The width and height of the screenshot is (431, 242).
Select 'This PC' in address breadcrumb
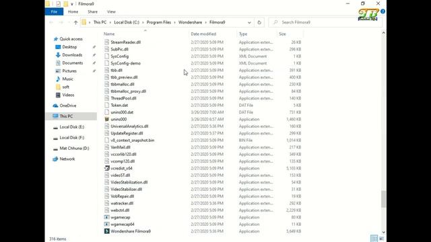(100, 22)
